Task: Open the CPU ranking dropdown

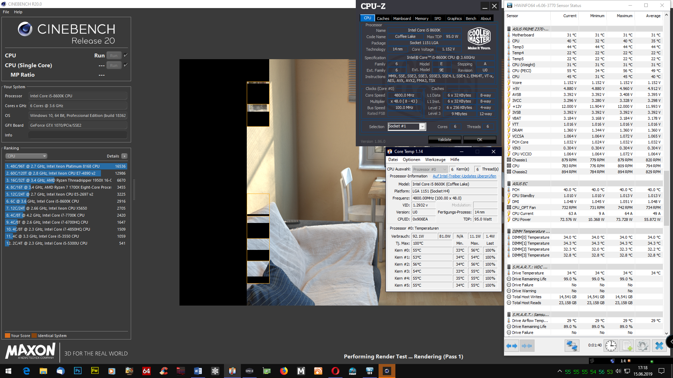Action: [26, 156]
